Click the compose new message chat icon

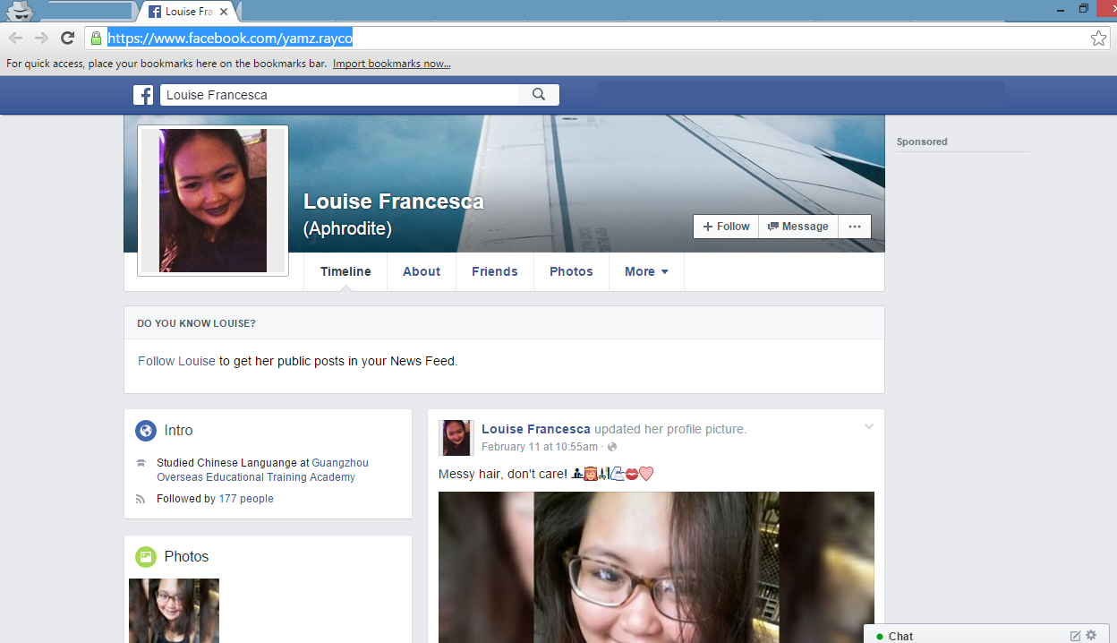tap(1076, 636)
